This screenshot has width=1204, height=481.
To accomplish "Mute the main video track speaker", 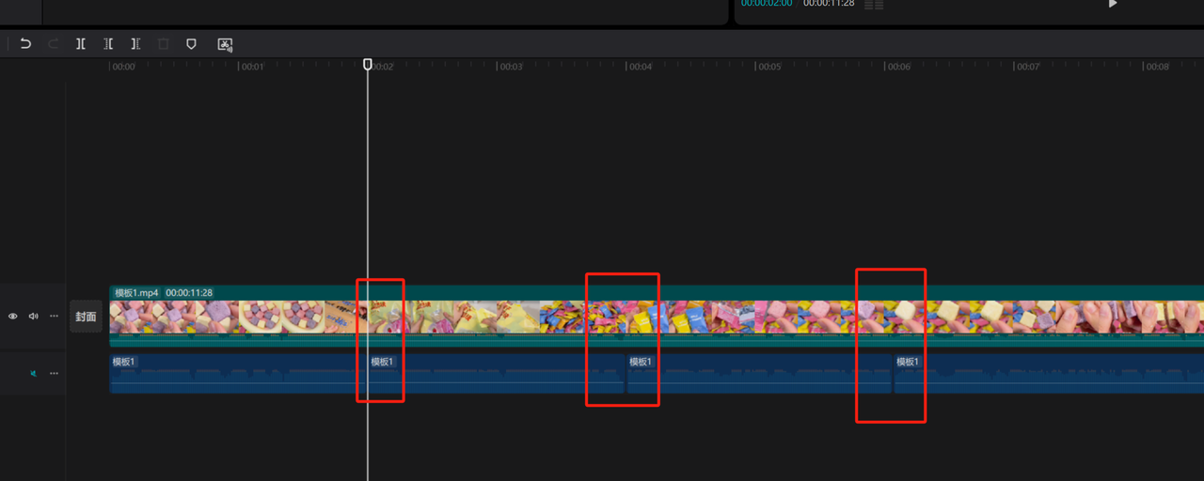I will point(33,317).
